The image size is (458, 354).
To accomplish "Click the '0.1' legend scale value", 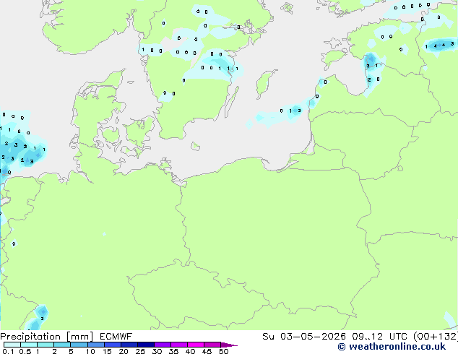I will tap(8, 351).
